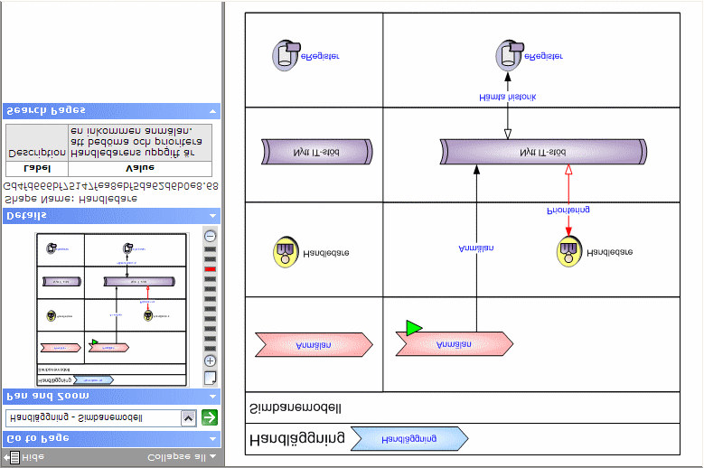Click Collapse all text

pyautogui.click(x=176, y=457)
